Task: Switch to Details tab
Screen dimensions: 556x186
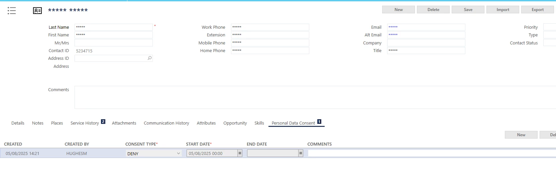Action: tap(18, 123)
